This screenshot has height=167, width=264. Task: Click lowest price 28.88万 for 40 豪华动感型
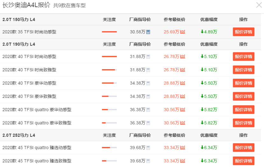click(x=171, y=83)
